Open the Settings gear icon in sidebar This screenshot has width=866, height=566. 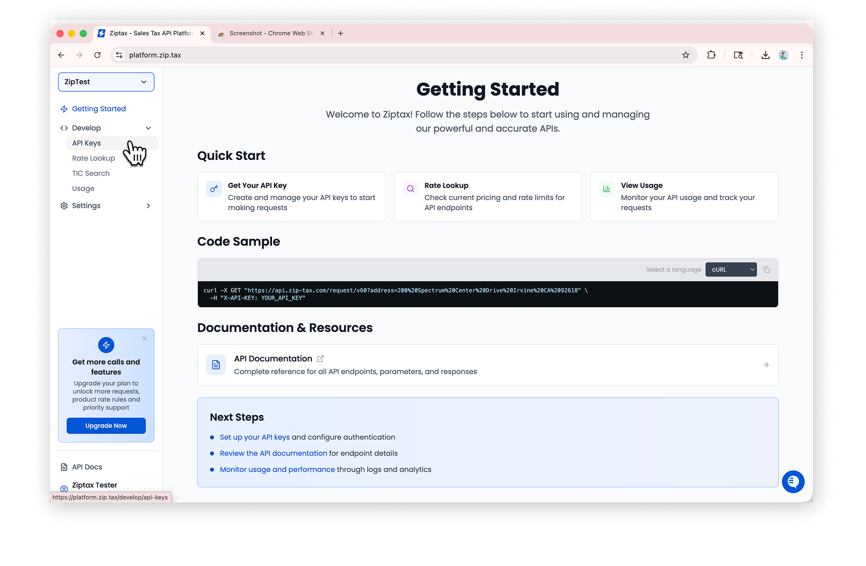64,205
